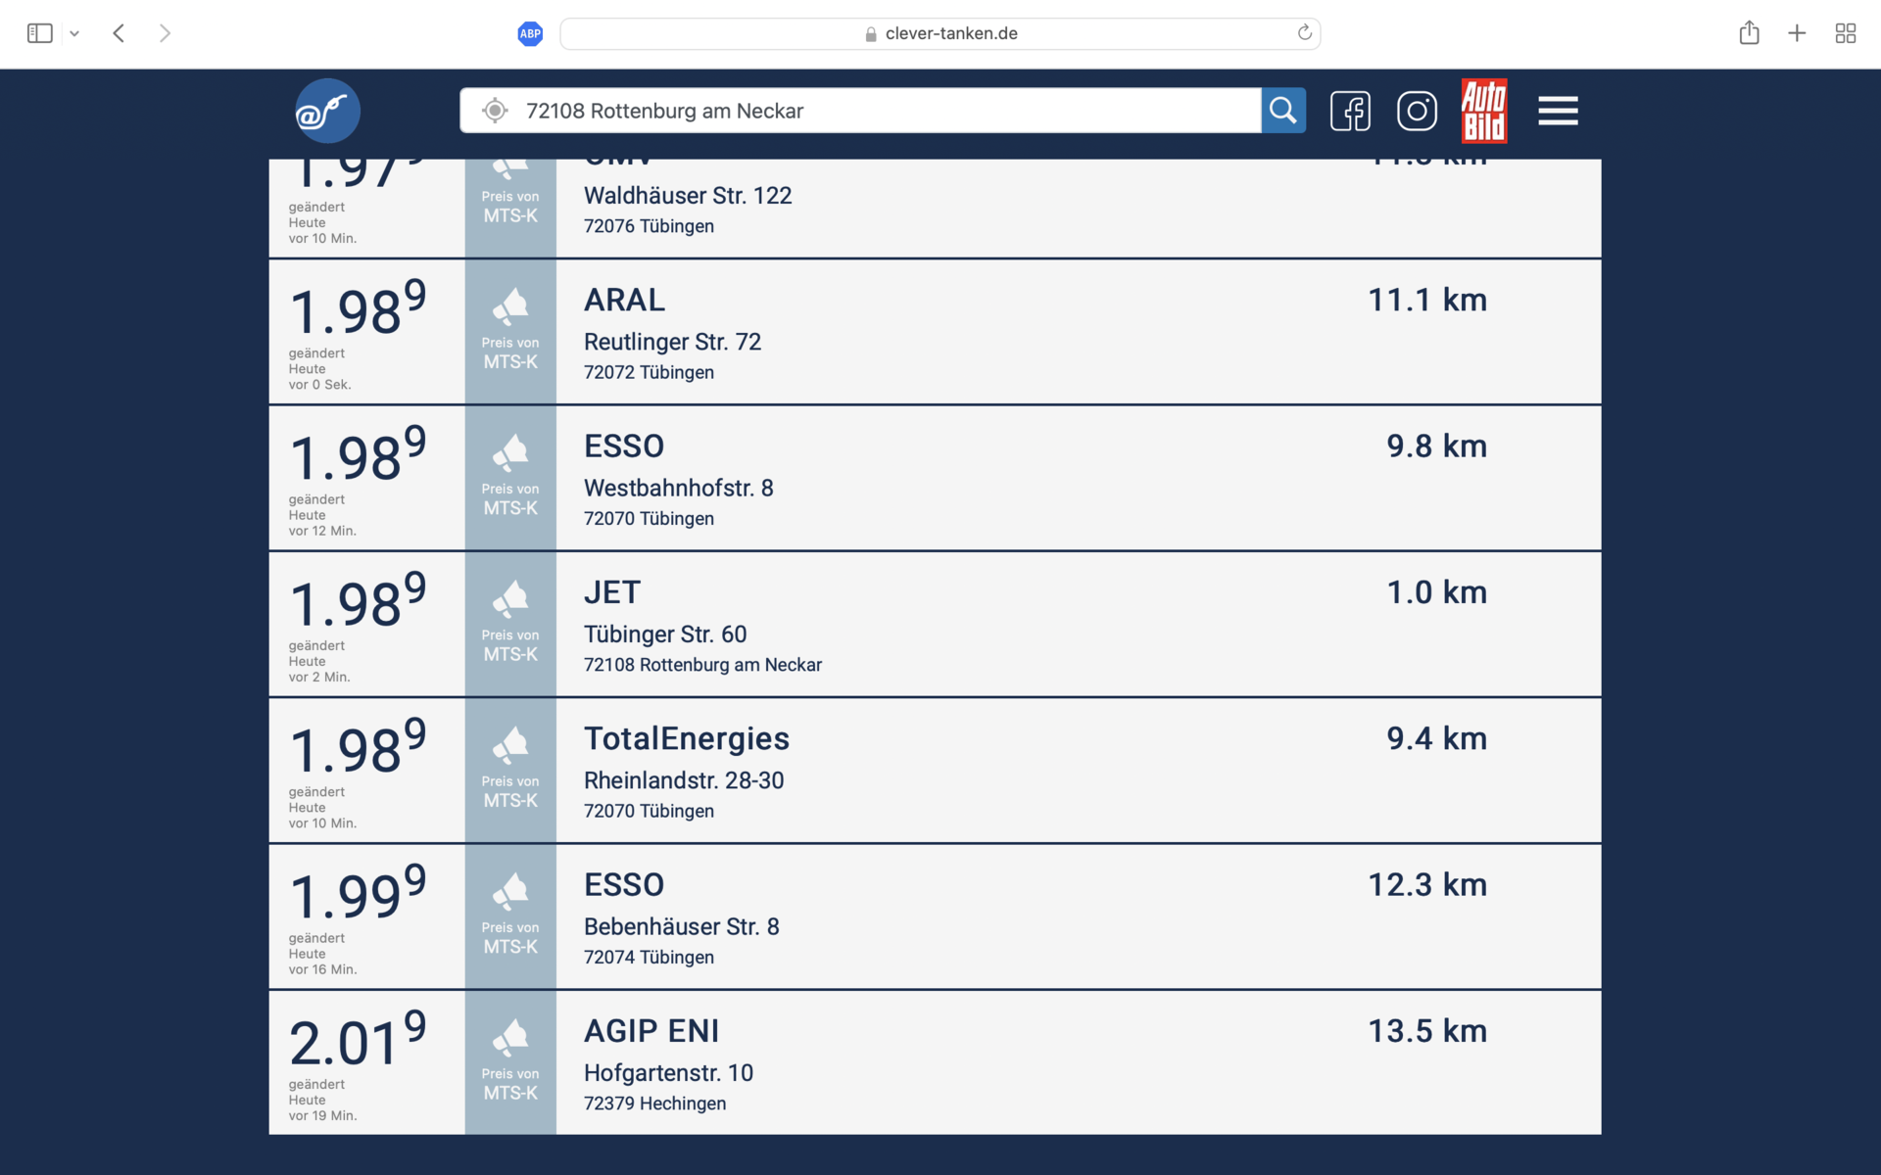The width and height of the screenshot is (1881, 1175).
Task: Click the 'vor 0 Sek.' update time
Action: [319, 385]
